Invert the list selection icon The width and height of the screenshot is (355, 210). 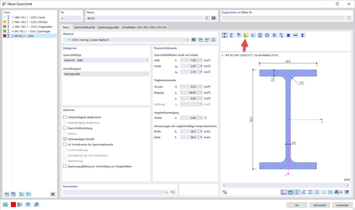28,194
